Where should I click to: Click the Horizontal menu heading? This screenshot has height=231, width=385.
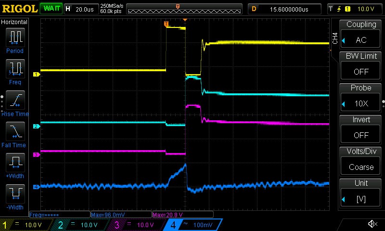click(14, 22)
